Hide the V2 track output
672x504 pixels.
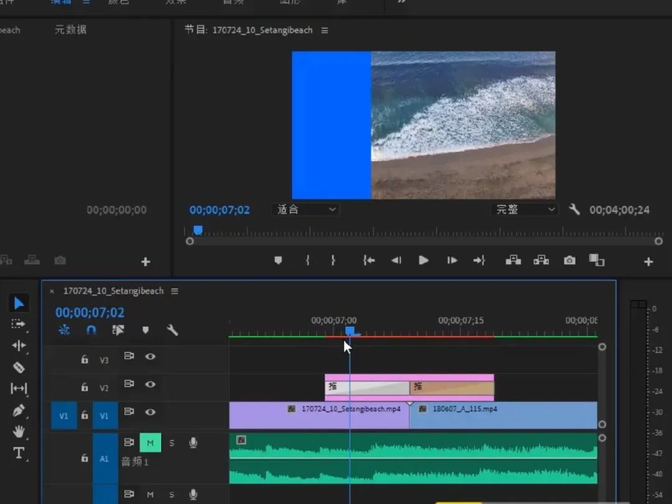pyautogui.click(x=150, y=385)
